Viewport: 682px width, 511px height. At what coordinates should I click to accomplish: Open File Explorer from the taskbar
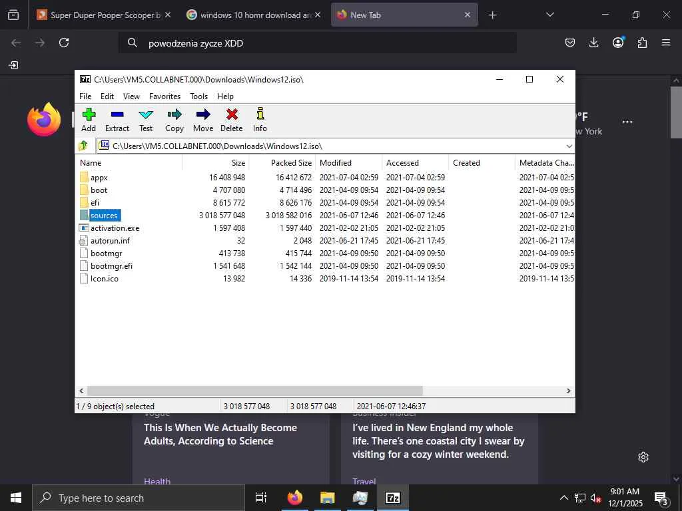point(327,498)
